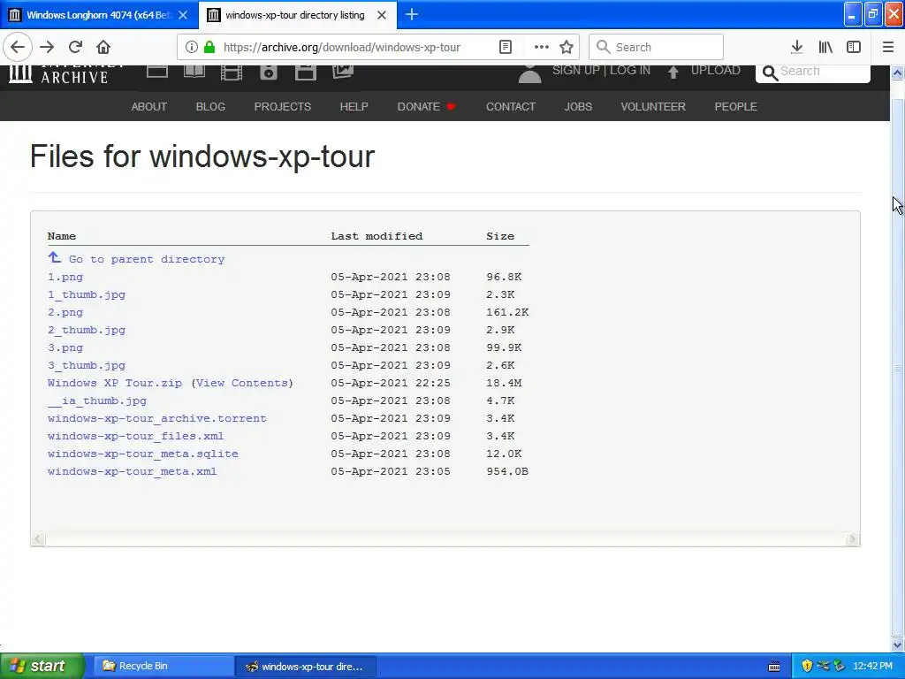Open the 2.png file link
The image size is (905, 679).
coord(65,312)
